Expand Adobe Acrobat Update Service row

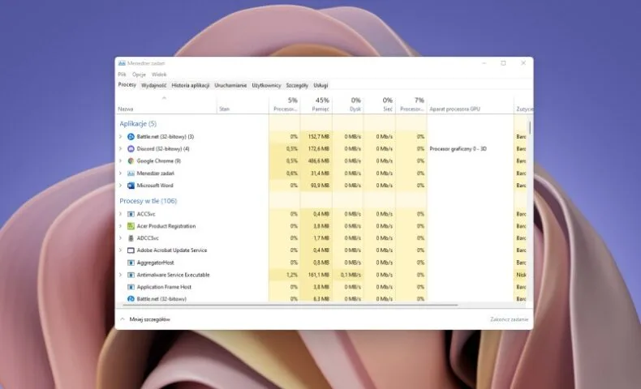pos(121,250)
